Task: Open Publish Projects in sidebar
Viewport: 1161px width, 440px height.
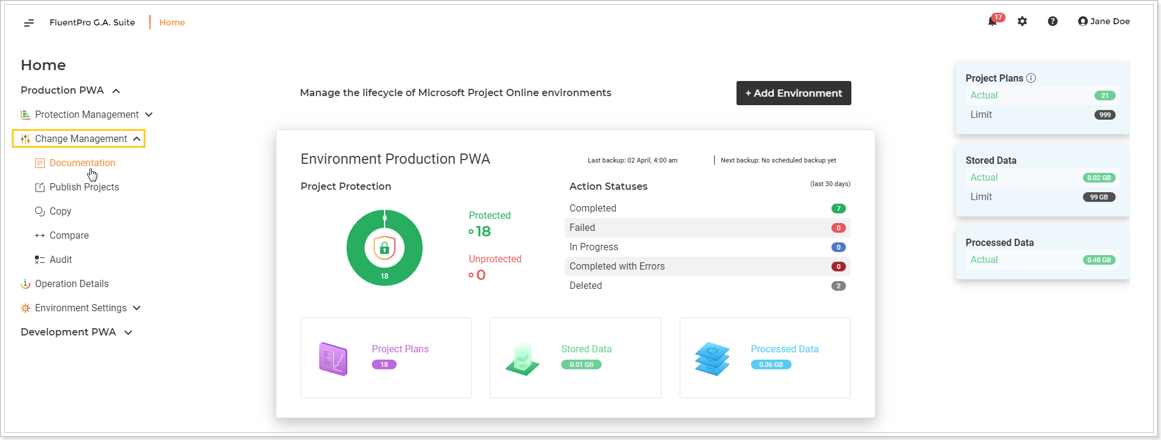Action: [x=84, y=187]
